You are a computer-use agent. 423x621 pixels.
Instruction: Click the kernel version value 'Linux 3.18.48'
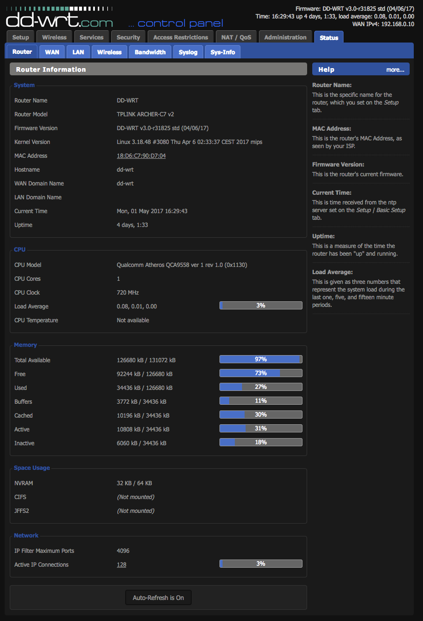(135, 142)
